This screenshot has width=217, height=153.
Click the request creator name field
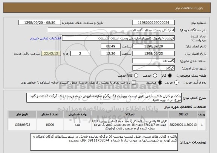pos(118,38)
